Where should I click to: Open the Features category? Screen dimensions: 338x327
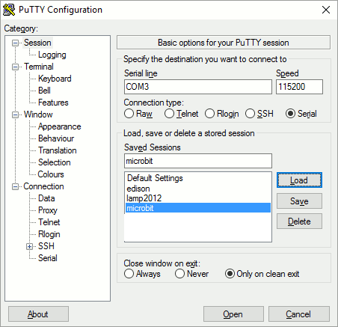click(53, 103)
